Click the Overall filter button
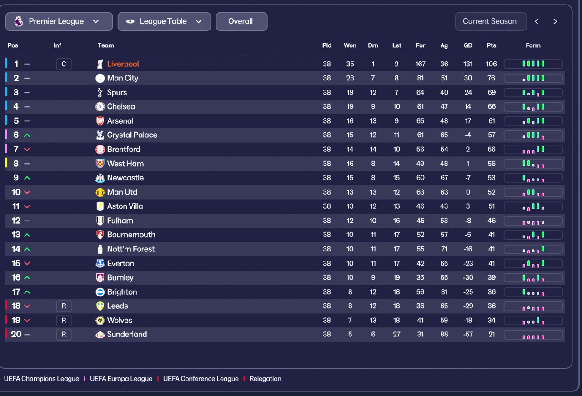The image size is (582, 396). 241,21
